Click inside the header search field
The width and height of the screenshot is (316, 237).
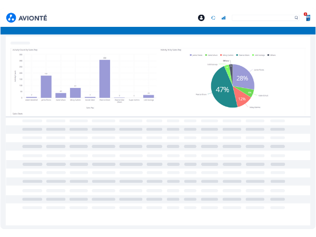pos(262,17)
